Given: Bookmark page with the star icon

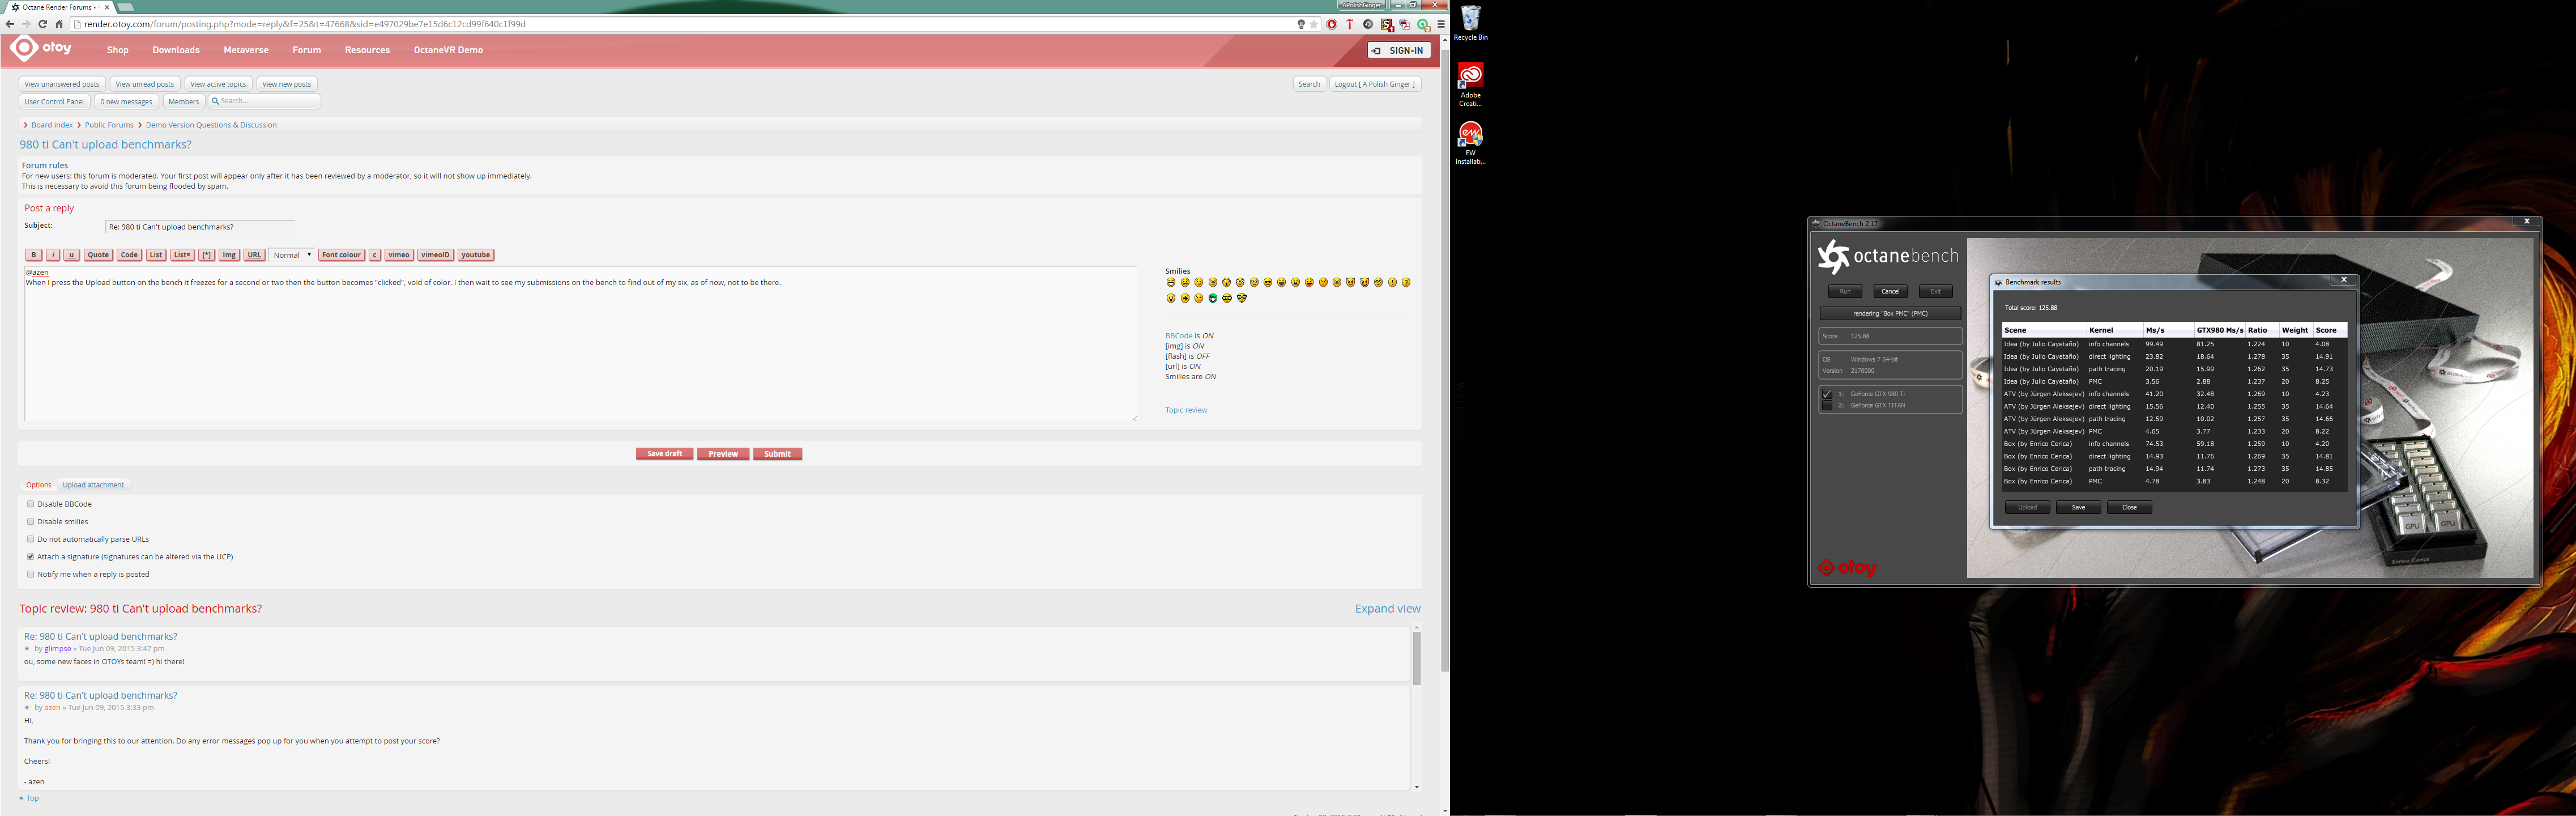Looking at the screenshot, I should coord(1314,24).
